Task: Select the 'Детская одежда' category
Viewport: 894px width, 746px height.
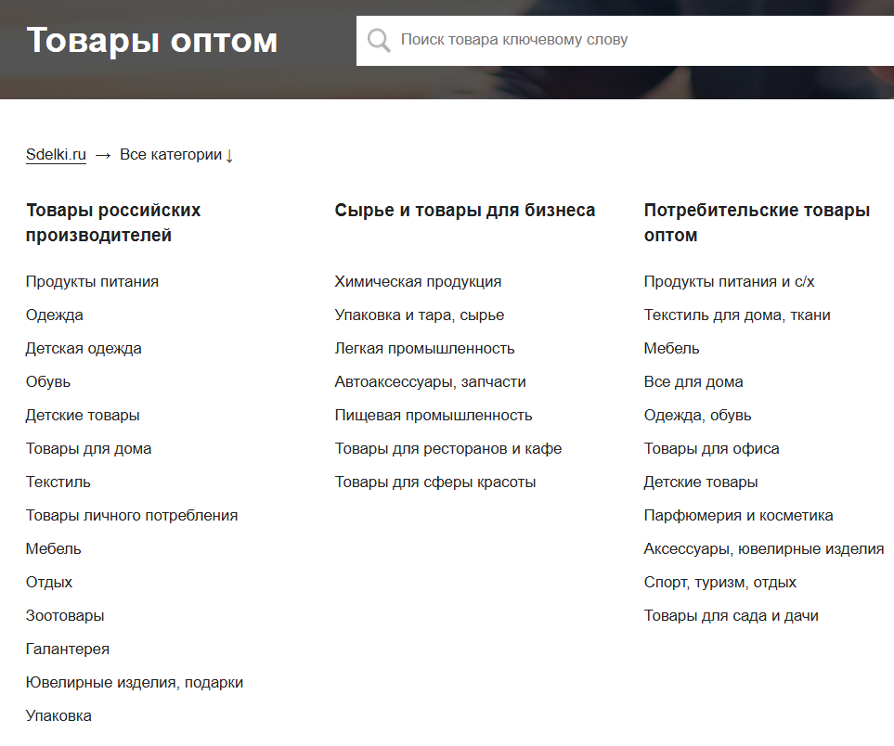Action: pyautogui.click(x=84, y=348)
